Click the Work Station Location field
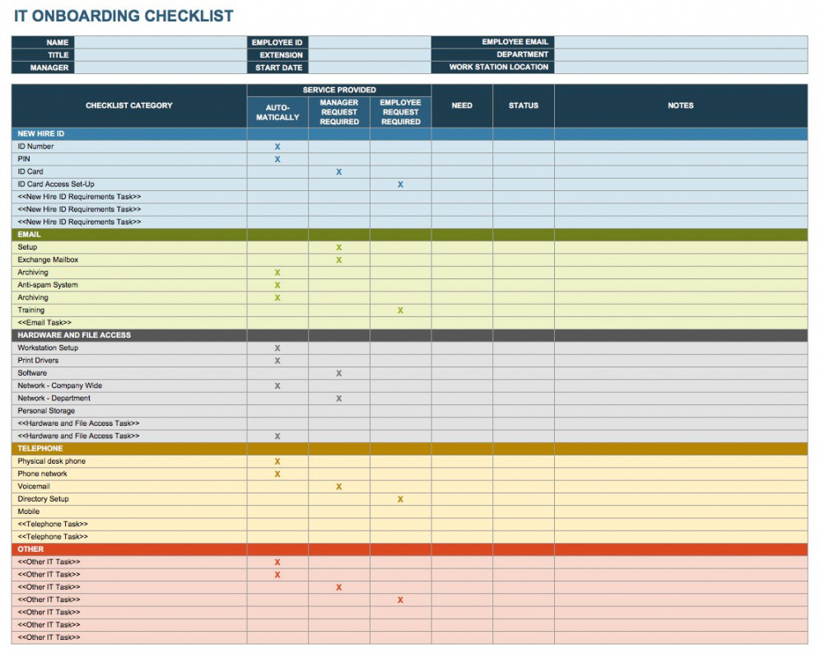Viewport: 820px width, 654px height. (x=680, y=68)
